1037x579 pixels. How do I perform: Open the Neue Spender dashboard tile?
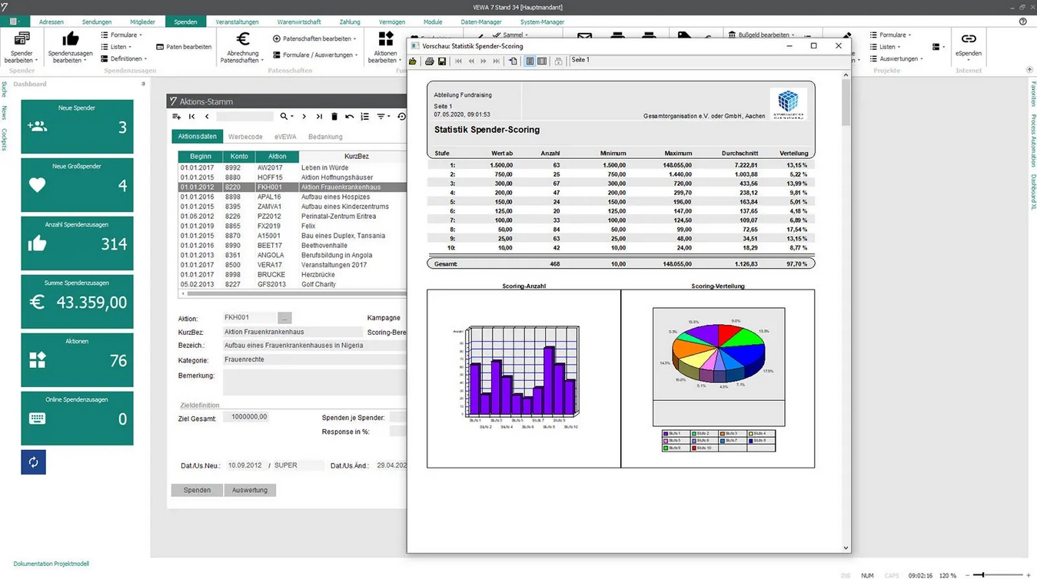(x=77, y=127)
